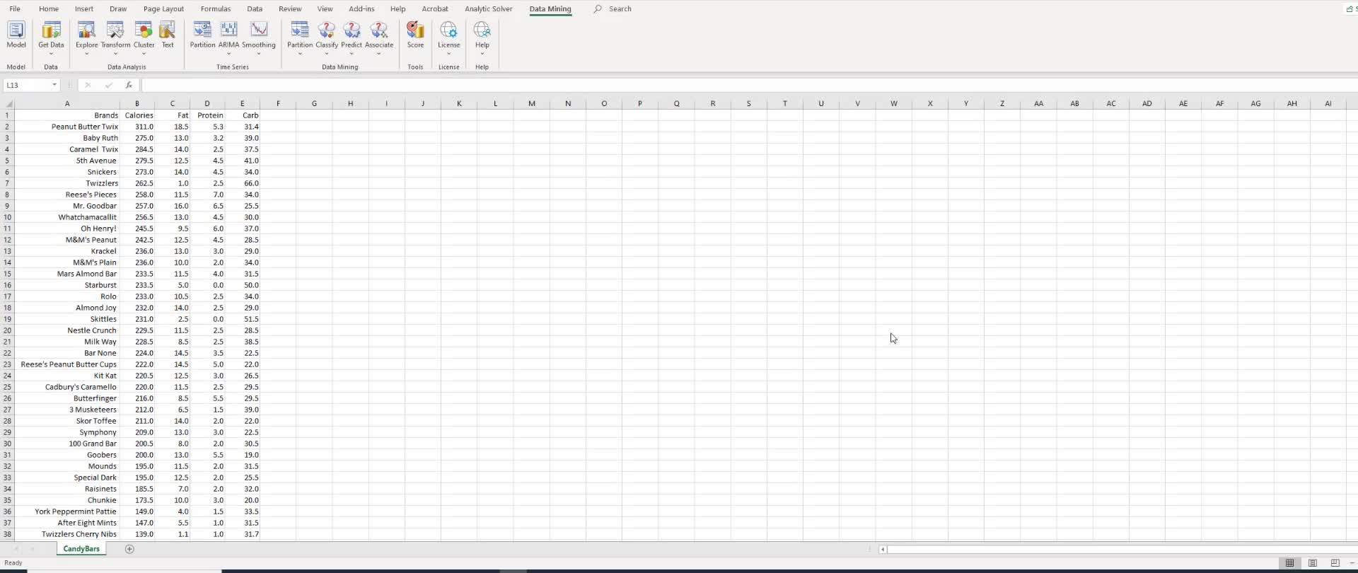Screen dimensions: 1358x573
Task: Click the Insert Function fx icon
Action: [129, 85]
